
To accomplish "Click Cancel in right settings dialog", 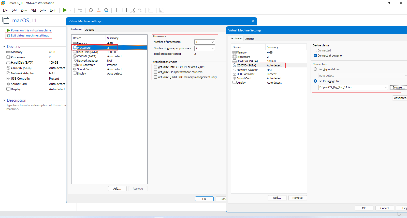I will [385, 208].
